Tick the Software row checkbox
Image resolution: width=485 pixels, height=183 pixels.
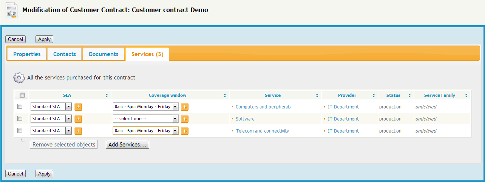coord(20,119)
